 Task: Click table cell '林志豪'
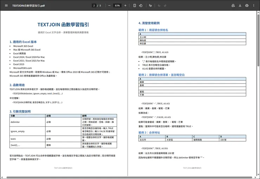(192, 44)
